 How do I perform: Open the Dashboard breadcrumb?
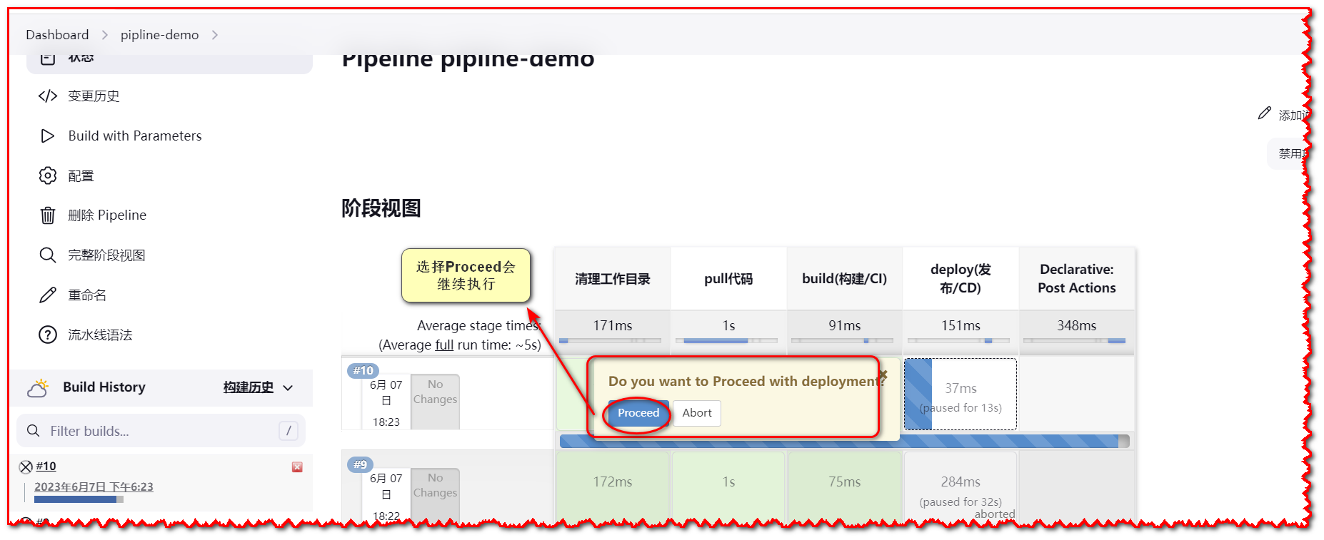pos(57,34)
